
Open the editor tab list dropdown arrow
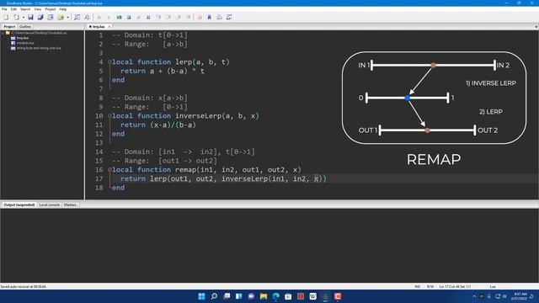tap(536, 26)
